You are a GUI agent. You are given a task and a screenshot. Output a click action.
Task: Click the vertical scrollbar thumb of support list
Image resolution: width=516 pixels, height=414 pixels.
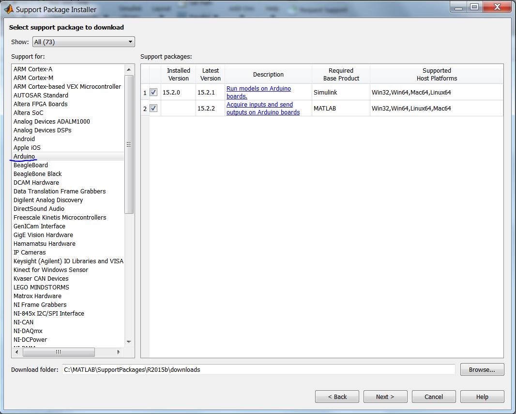click(x=129, y=144)
